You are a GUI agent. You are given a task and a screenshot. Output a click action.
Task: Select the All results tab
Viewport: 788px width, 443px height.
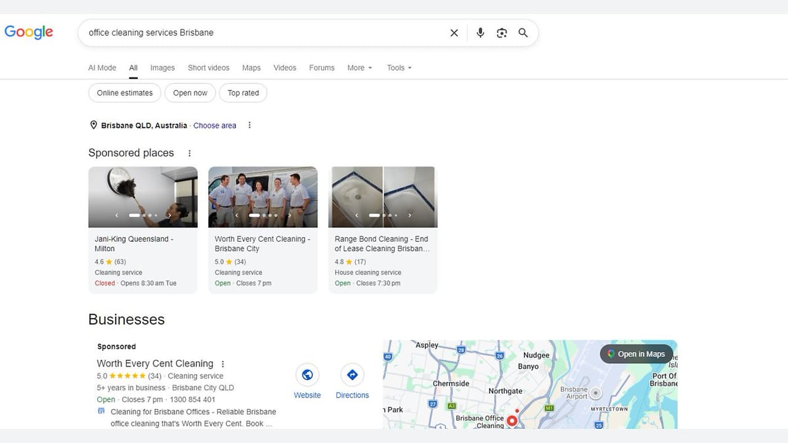click(133, 68)
